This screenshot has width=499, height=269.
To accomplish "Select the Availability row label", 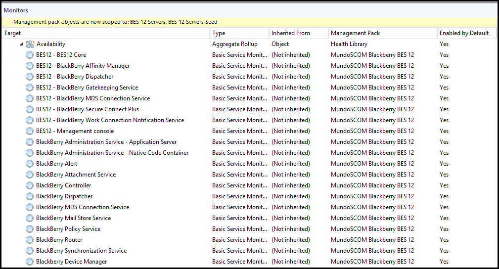I will coord(51,44).
